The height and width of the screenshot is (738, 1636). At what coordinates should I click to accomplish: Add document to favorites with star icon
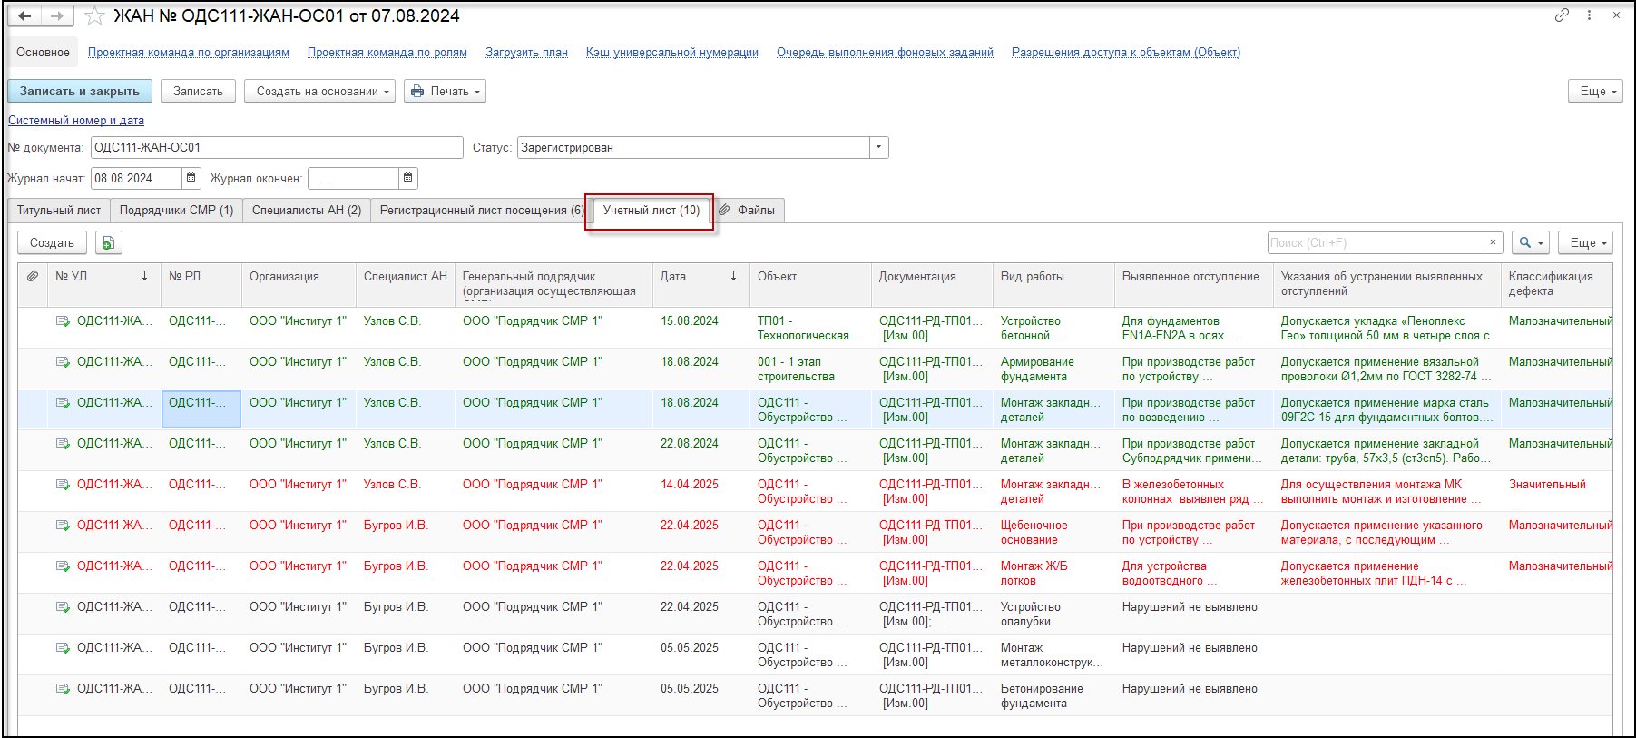pos(94,16)
